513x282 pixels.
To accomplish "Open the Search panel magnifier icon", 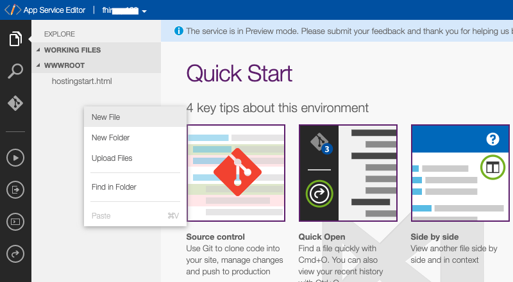I will click(x=15, y=71).
